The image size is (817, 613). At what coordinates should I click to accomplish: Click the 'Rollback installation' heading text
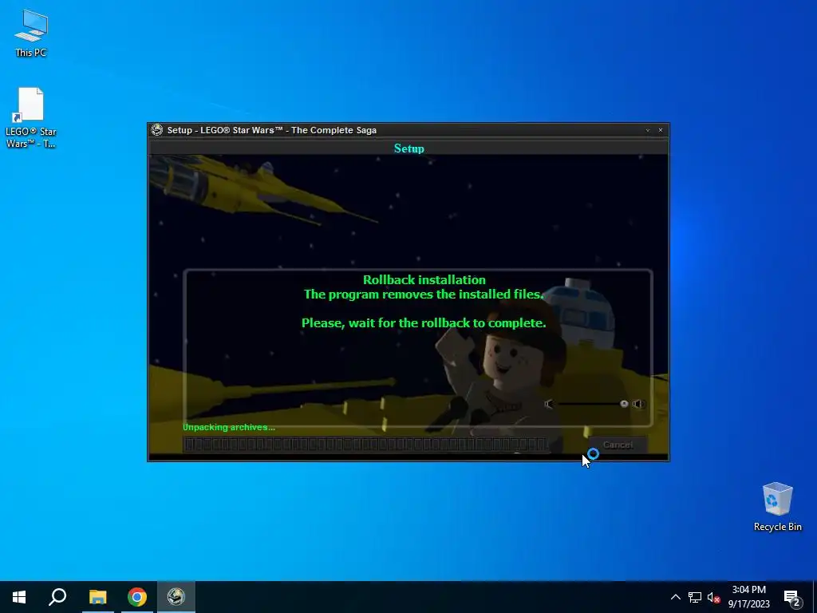coord(424,280)
